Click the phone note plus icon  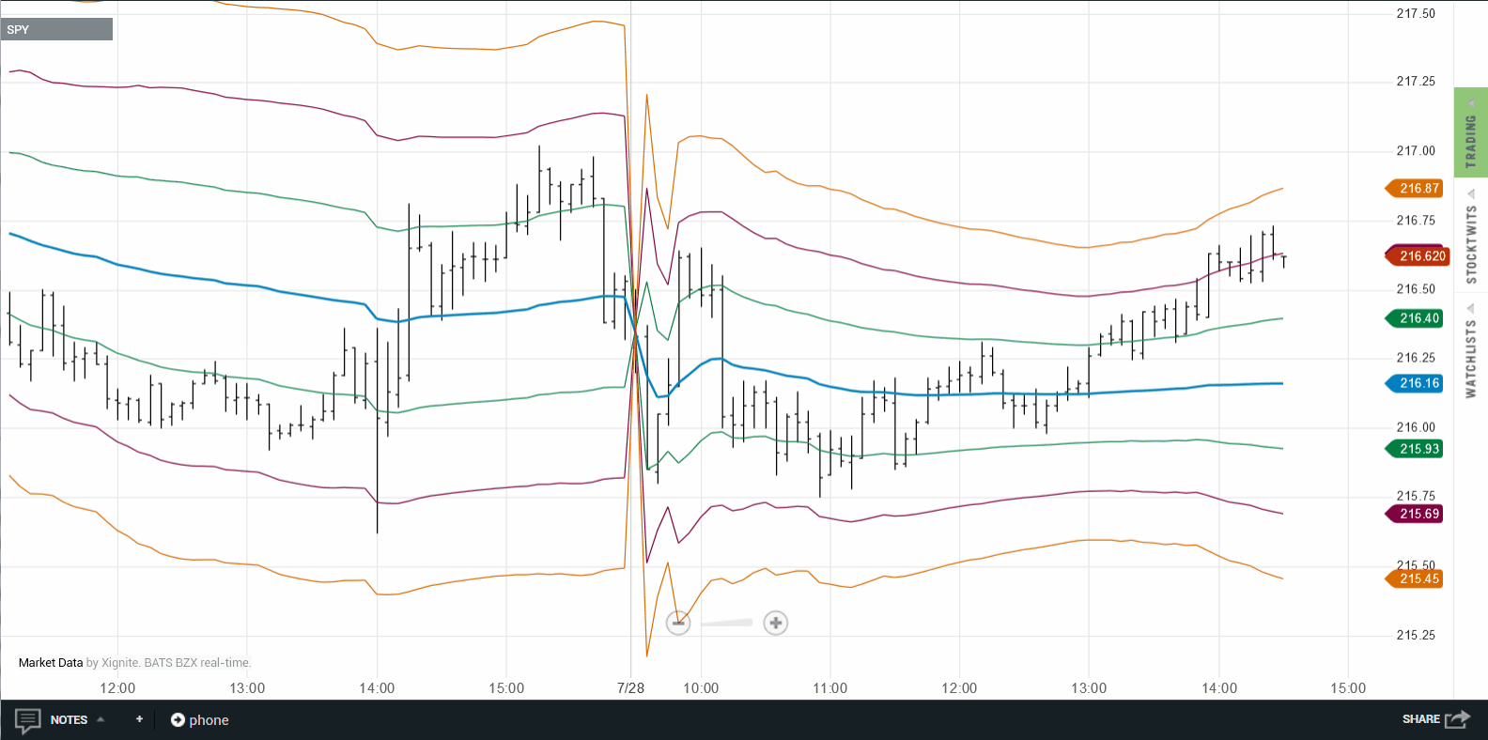click(x=178, y=720)
